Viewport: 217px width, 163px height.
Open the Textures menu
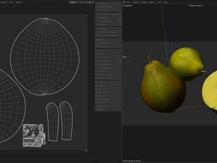19,2
